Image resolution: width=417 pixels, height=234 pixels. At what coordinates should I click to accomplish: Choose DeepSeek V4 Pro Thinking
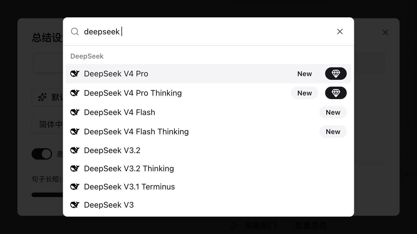(133, 93)
